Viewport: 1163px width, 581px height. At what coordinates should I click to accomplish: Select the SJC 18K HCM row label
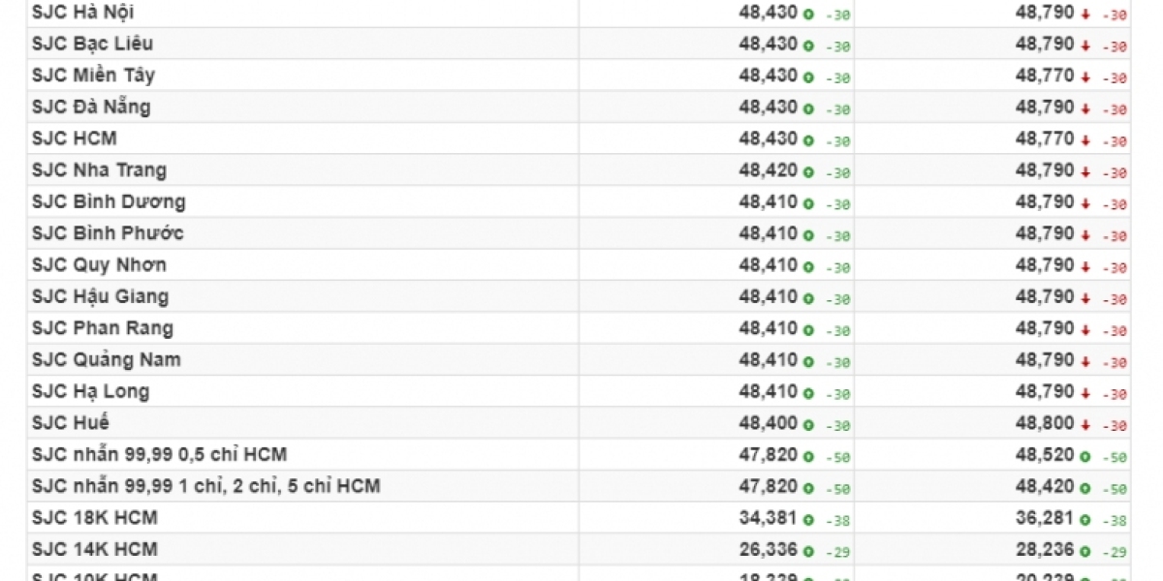95,517
